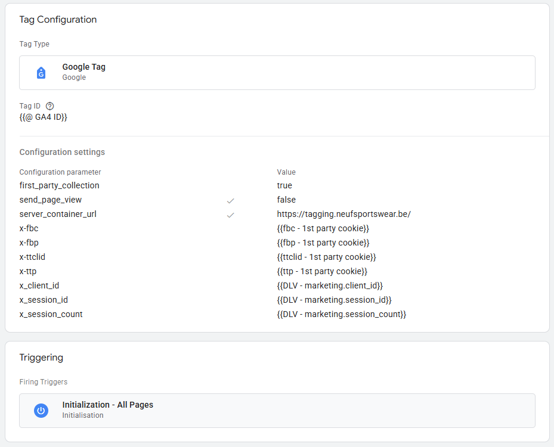Click the checkmark beside server_container_url
This screenshot has height=447, width=554.
230,215
